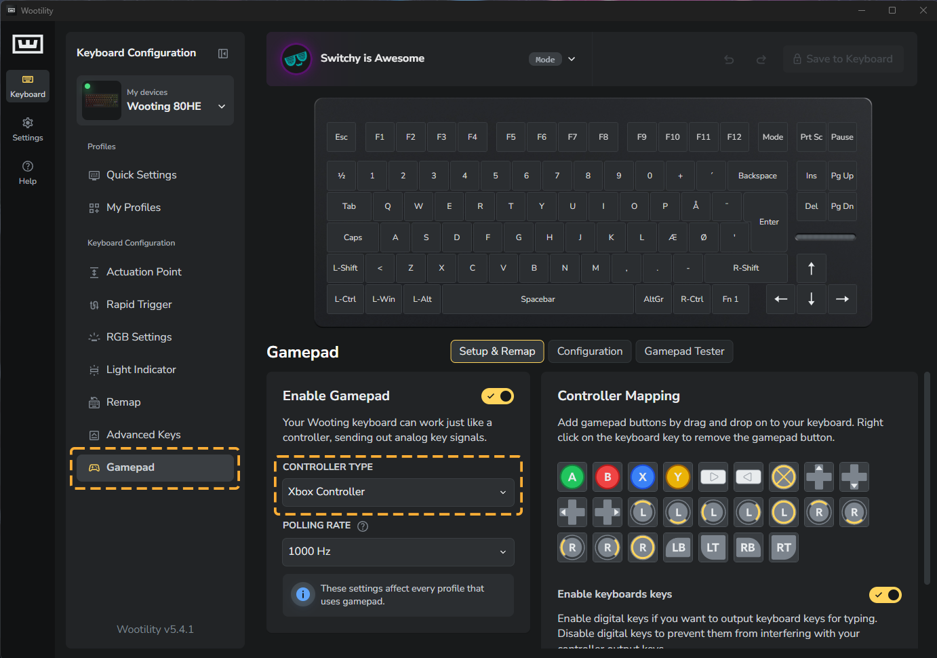The image size is (937, 658).
Task: Pick the left stick click icon
Action: [784, 512]
